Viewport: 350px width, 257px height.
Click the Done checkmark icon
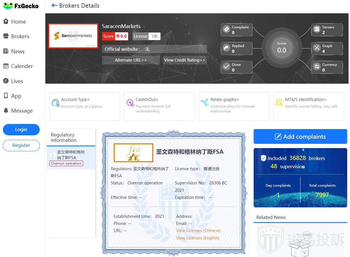[226, 67]
